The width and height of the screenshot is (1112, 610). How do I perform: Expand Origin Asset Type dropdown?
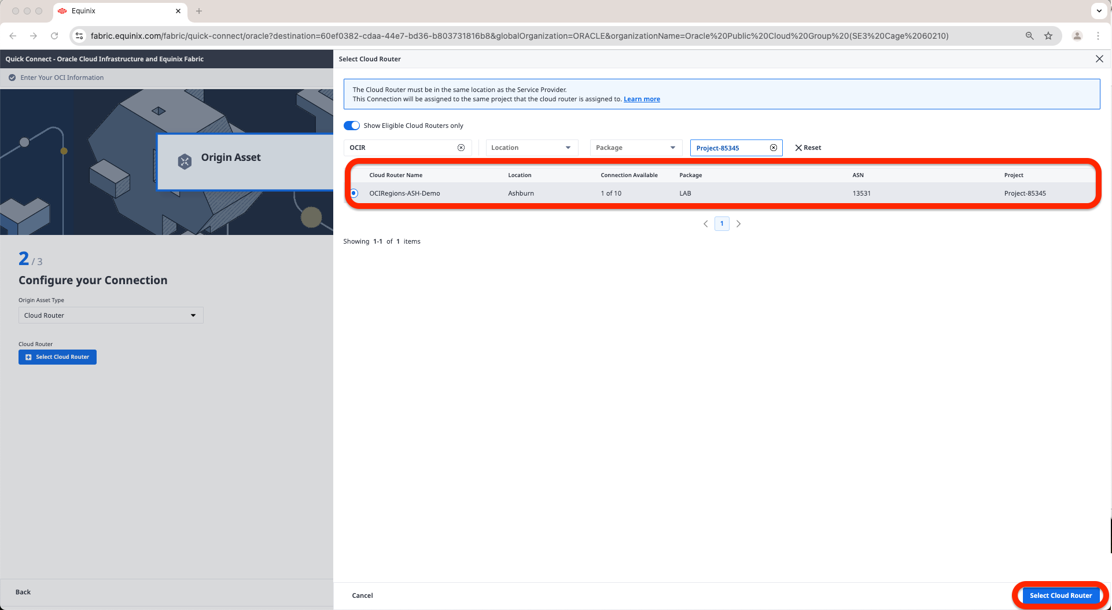click(111, 315)
